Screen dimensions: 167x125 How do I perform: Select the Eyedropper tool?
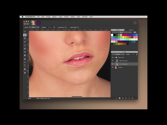coord(25,42)
